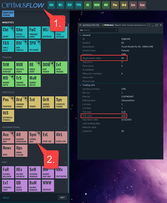Toggle favorite star on the Pos tile

(12, 98)
